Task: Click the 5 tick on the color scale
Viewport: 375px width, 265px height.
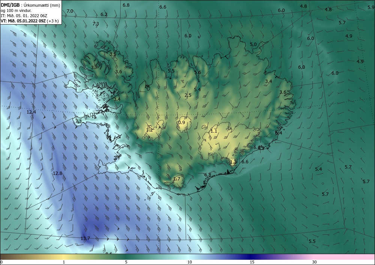Action: [x=126, y=262]
